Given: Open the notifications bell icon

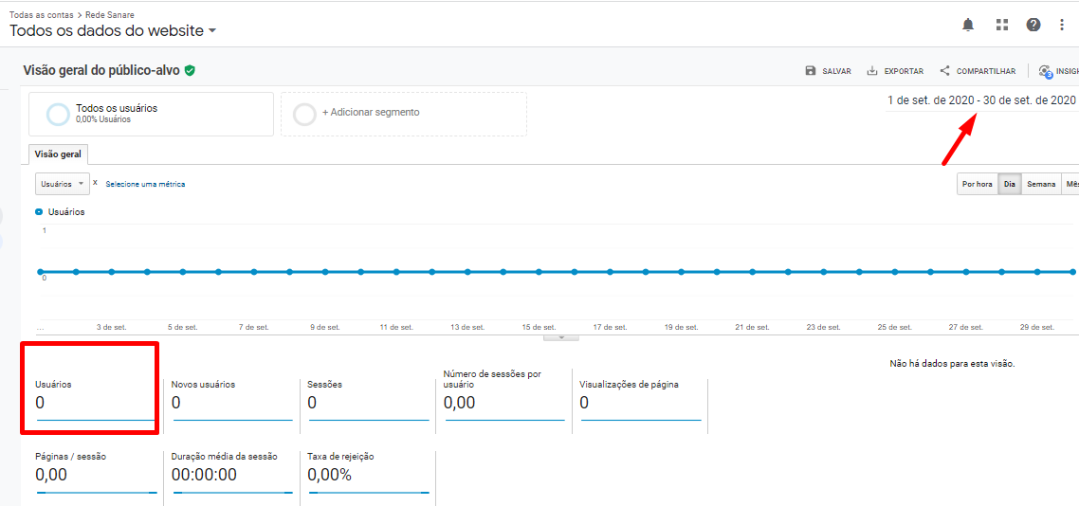Looking at the screenshot, I should [x=968, y=25].
